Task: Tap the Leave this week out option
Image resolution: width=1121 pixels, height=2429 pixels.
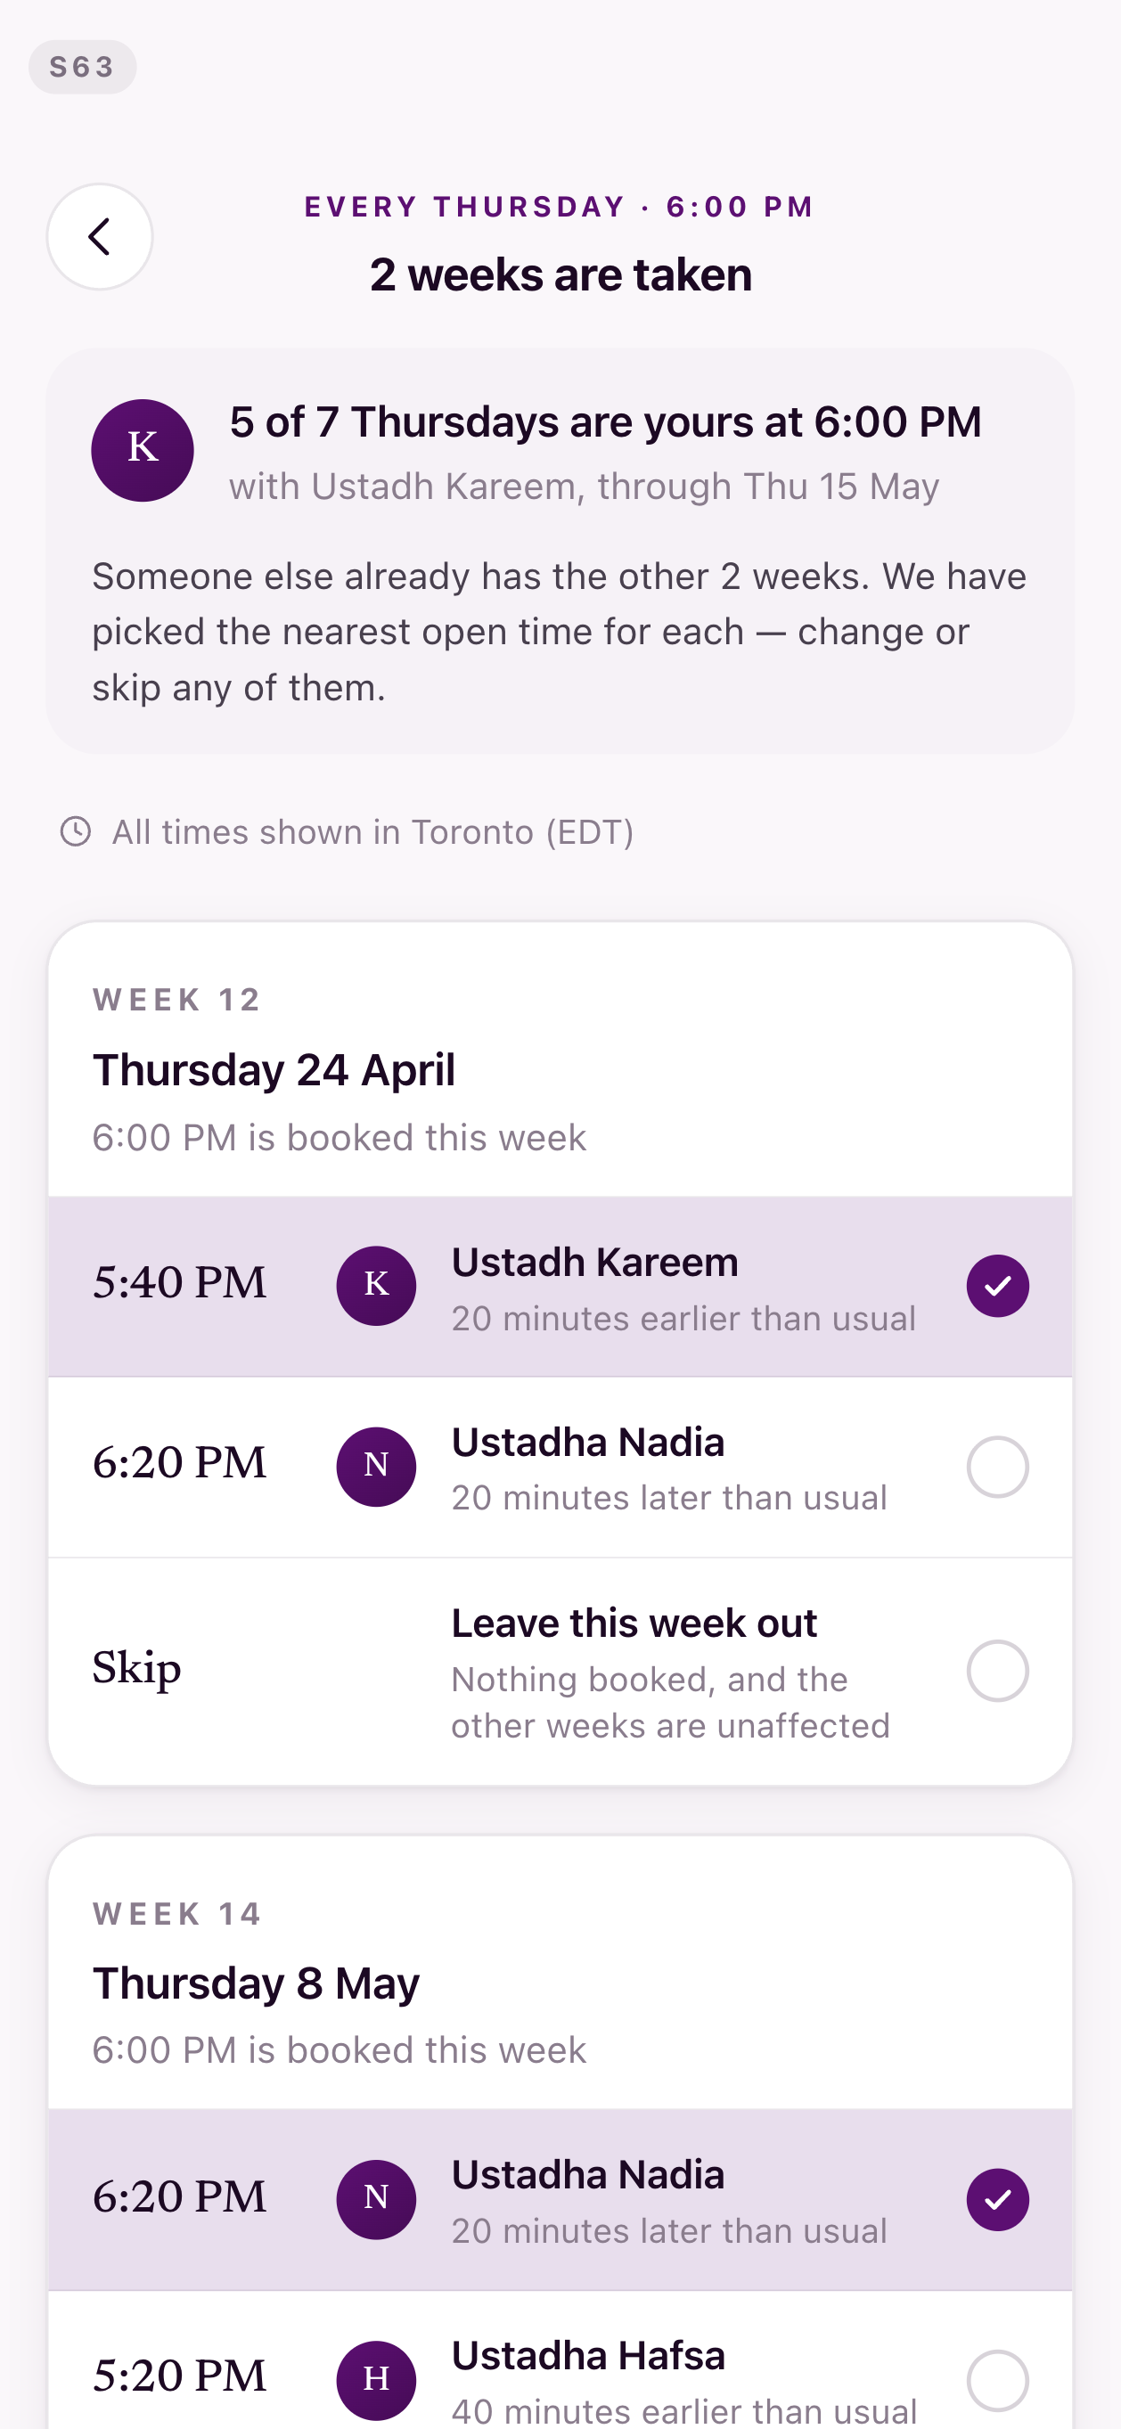Action: pos(560,1671)
